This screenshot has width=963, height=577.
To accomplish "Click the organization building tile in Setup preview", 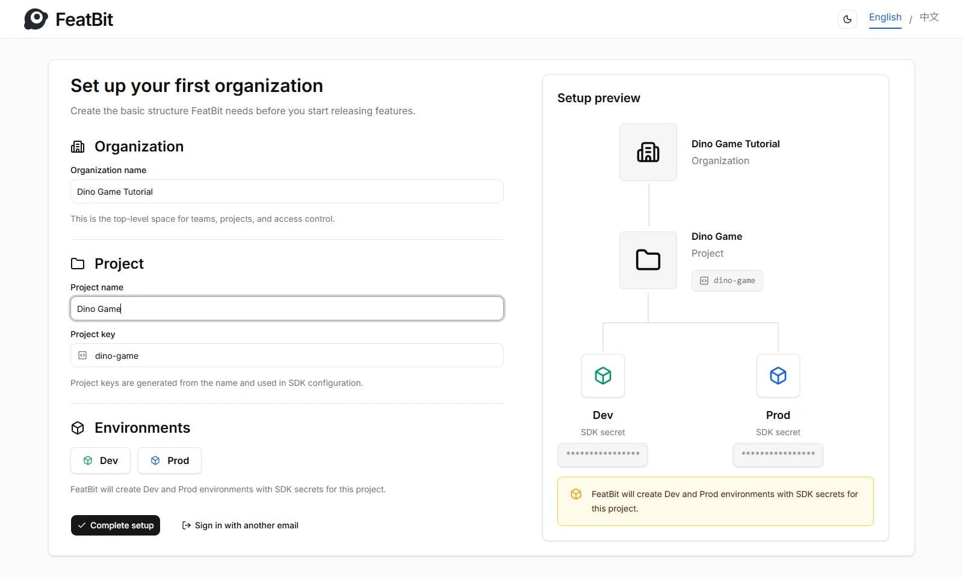I will pyautogui.click(x=648, y=152).
